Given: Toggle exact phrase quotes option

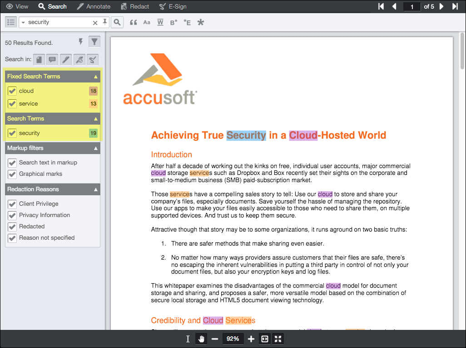Looking at the screenshot, I should coord(134,22).
